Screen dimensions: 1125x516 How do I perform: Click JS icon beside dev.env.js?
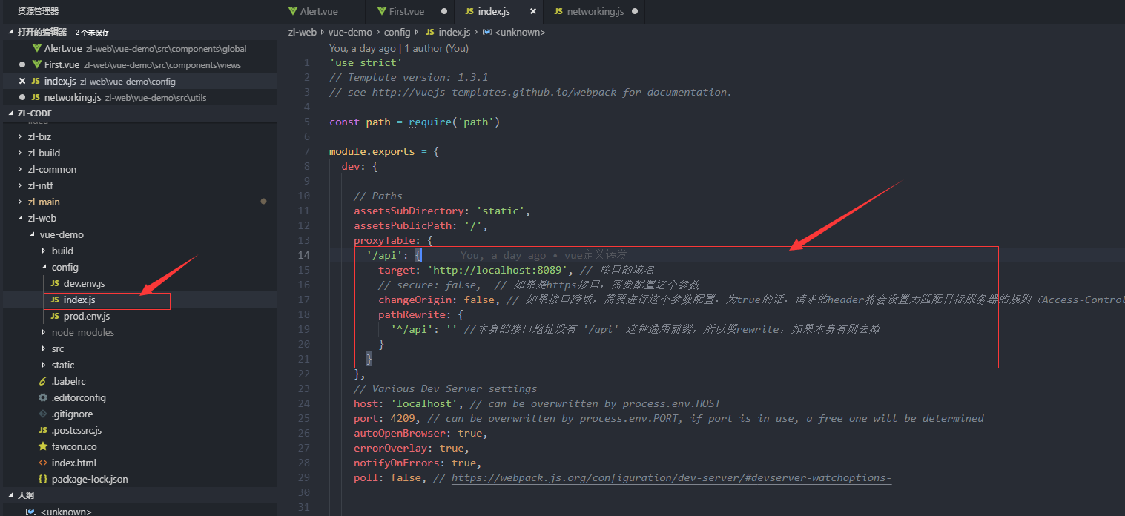point(55,283)
